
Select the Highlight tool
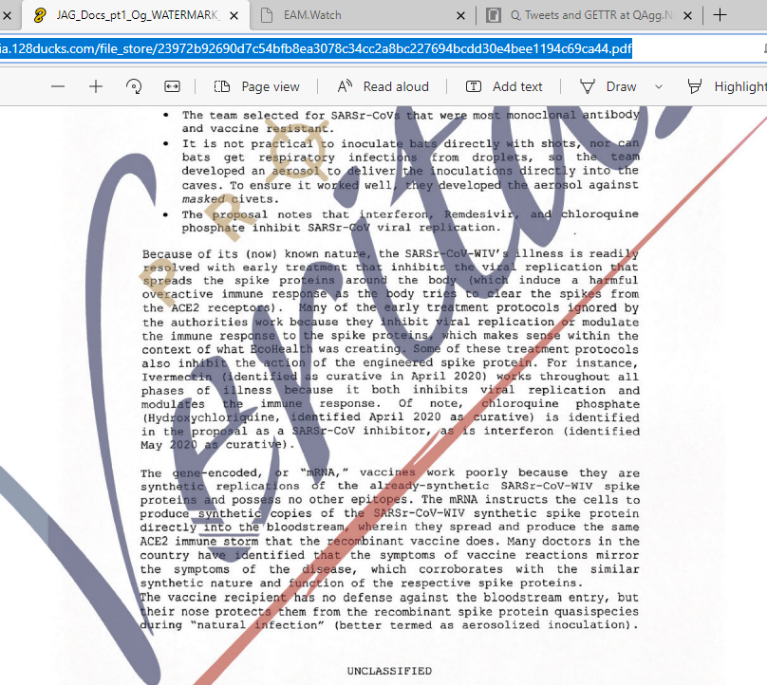pyautogui.click(x=727, y=86)
